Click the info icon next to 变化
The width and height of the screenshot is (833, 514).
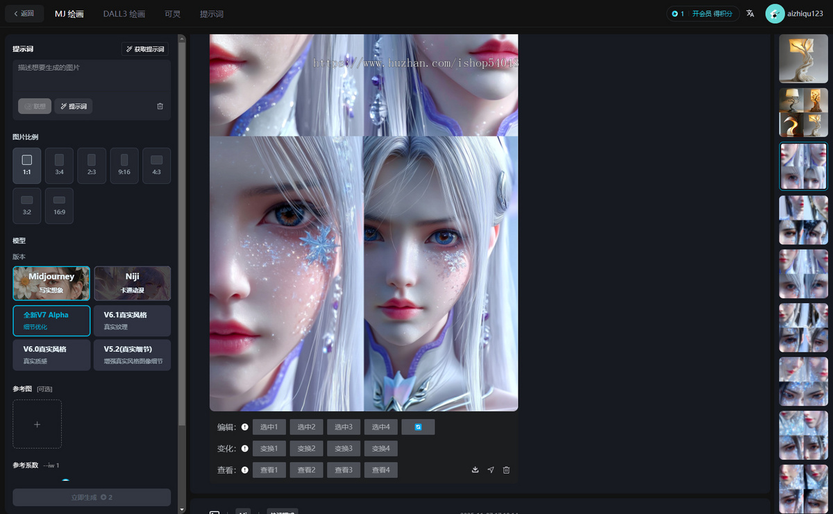[244, 449]
